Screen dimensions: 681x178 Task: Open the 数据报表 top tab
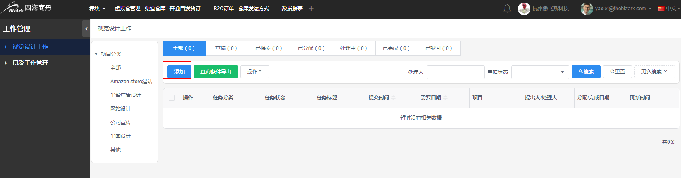click(292, 9)
